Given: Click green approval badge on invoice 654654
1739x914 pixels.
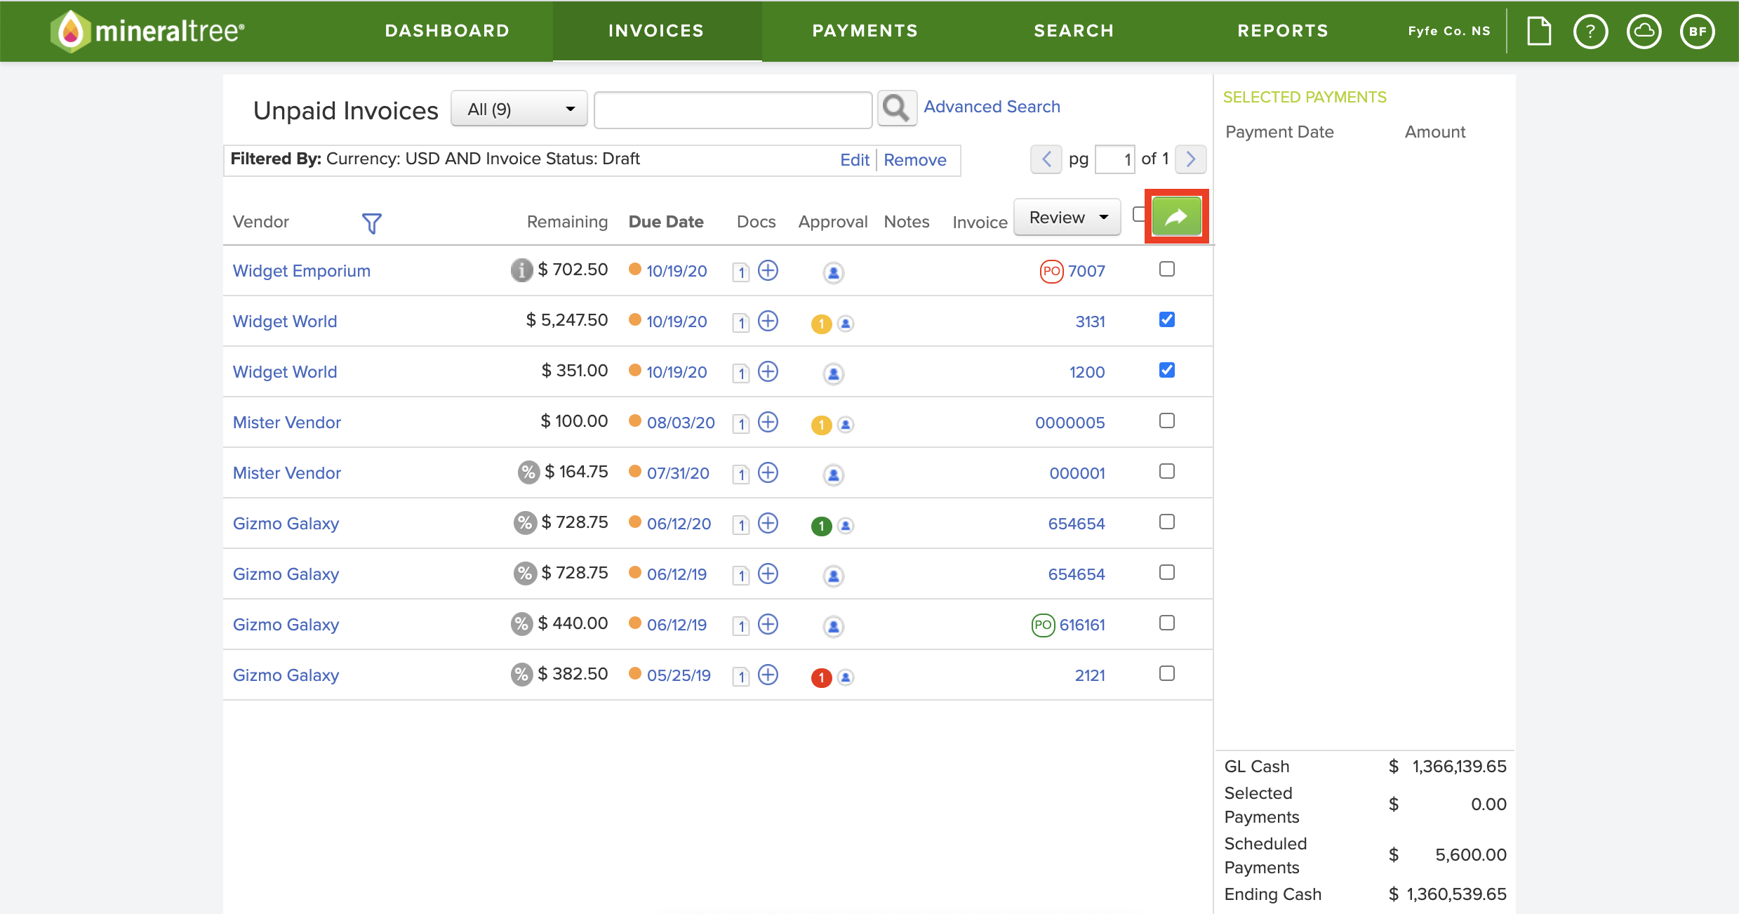Looking at the screenshot, I should (821, 526).
